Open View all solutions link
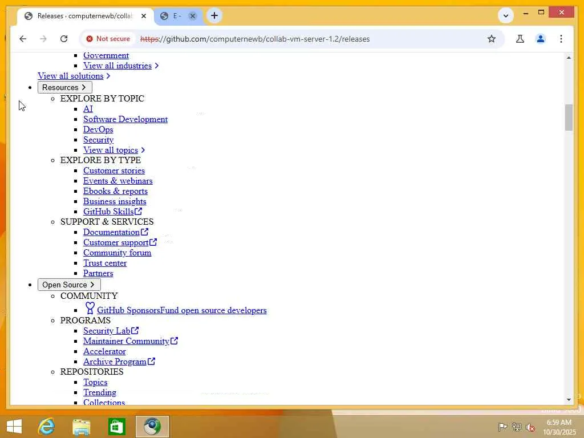The height and width of the screenshot is (438, 584). coord(70,76)
